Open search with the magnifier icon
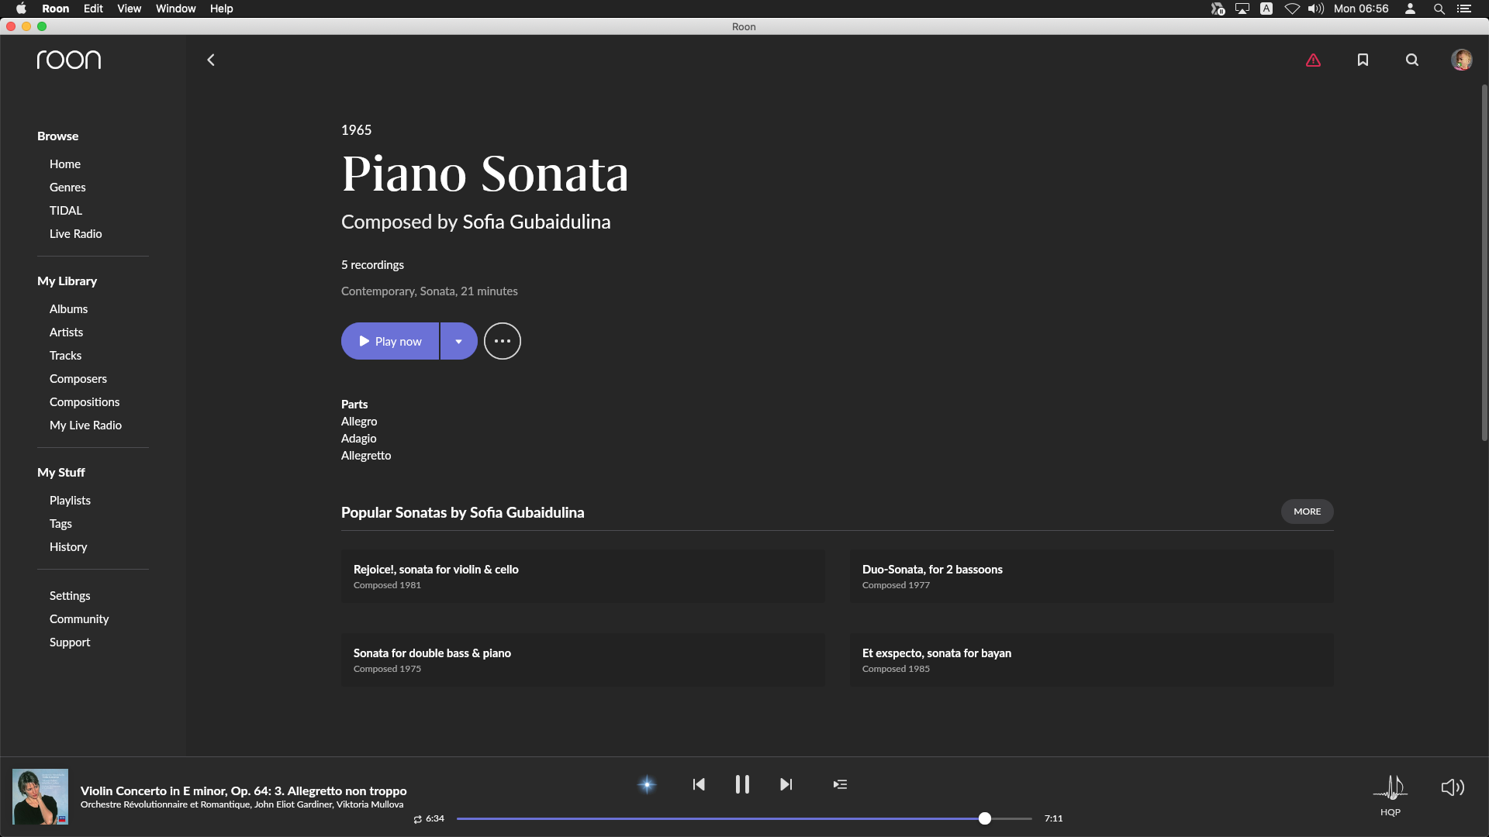Screen dimensions: 1489x837 [x=1412, y=60]
